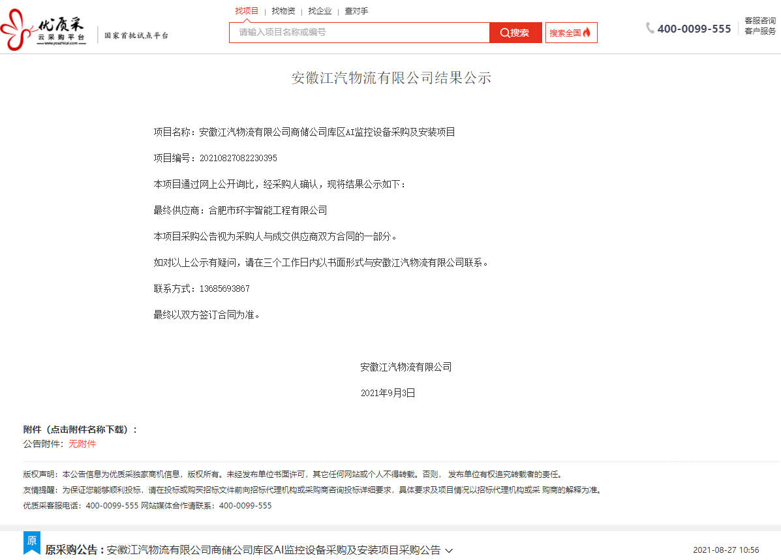
Task: Click the 无附件 attachment link
Action: pyautogui.click(x=82, y=444)
